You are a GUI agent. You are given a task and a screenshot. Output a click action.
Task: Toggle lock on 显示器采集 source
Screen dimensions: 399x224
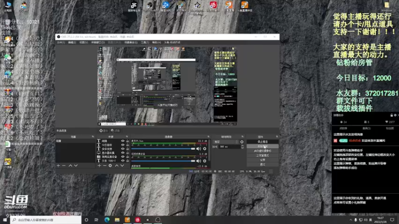pos(128,153)
